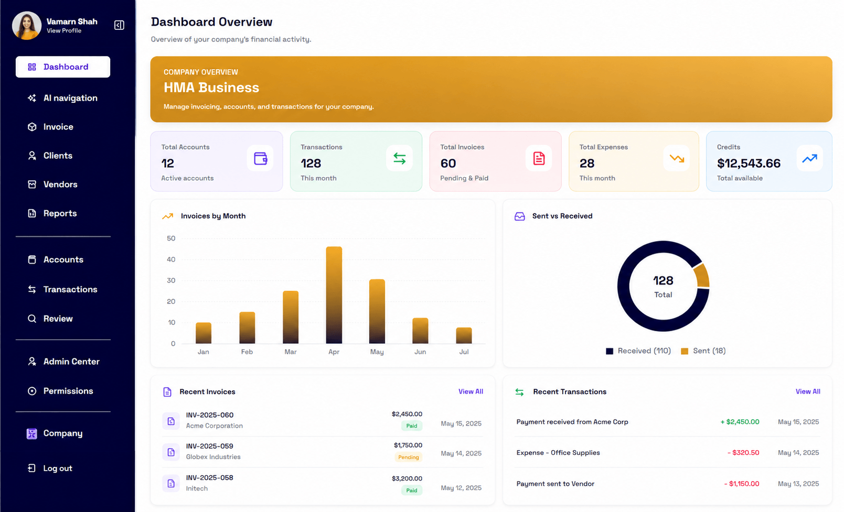Click the arrows icon beside Recent Transactions heading
844x512 pixels.
point(519,392)
